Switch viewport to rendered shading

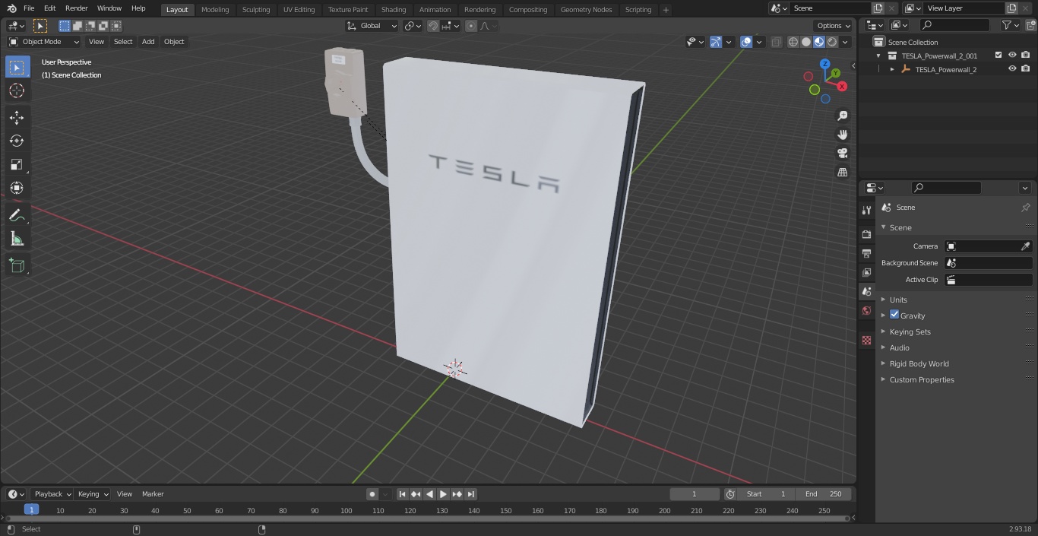tap(832, 42)
